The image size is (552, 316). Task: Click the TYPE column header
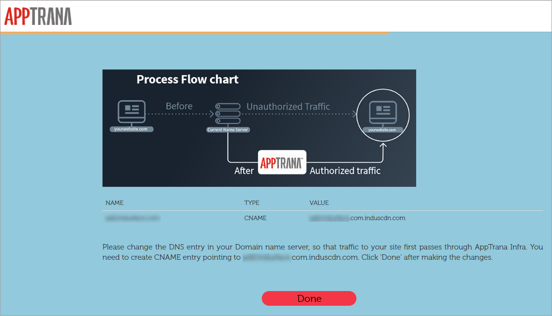pyautogui.click(x=251, y=203)
